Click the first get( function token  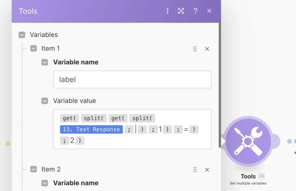click(69, 118)
